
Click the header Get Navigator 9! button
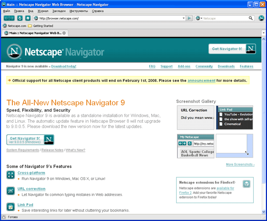point(232,49)
